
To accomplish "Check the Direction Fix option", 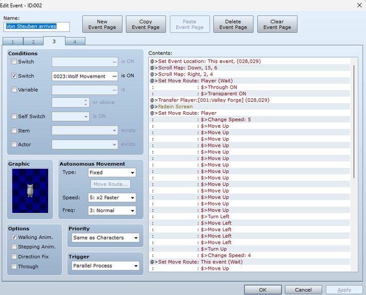I will pyautogui.click(x=14, y=256).
